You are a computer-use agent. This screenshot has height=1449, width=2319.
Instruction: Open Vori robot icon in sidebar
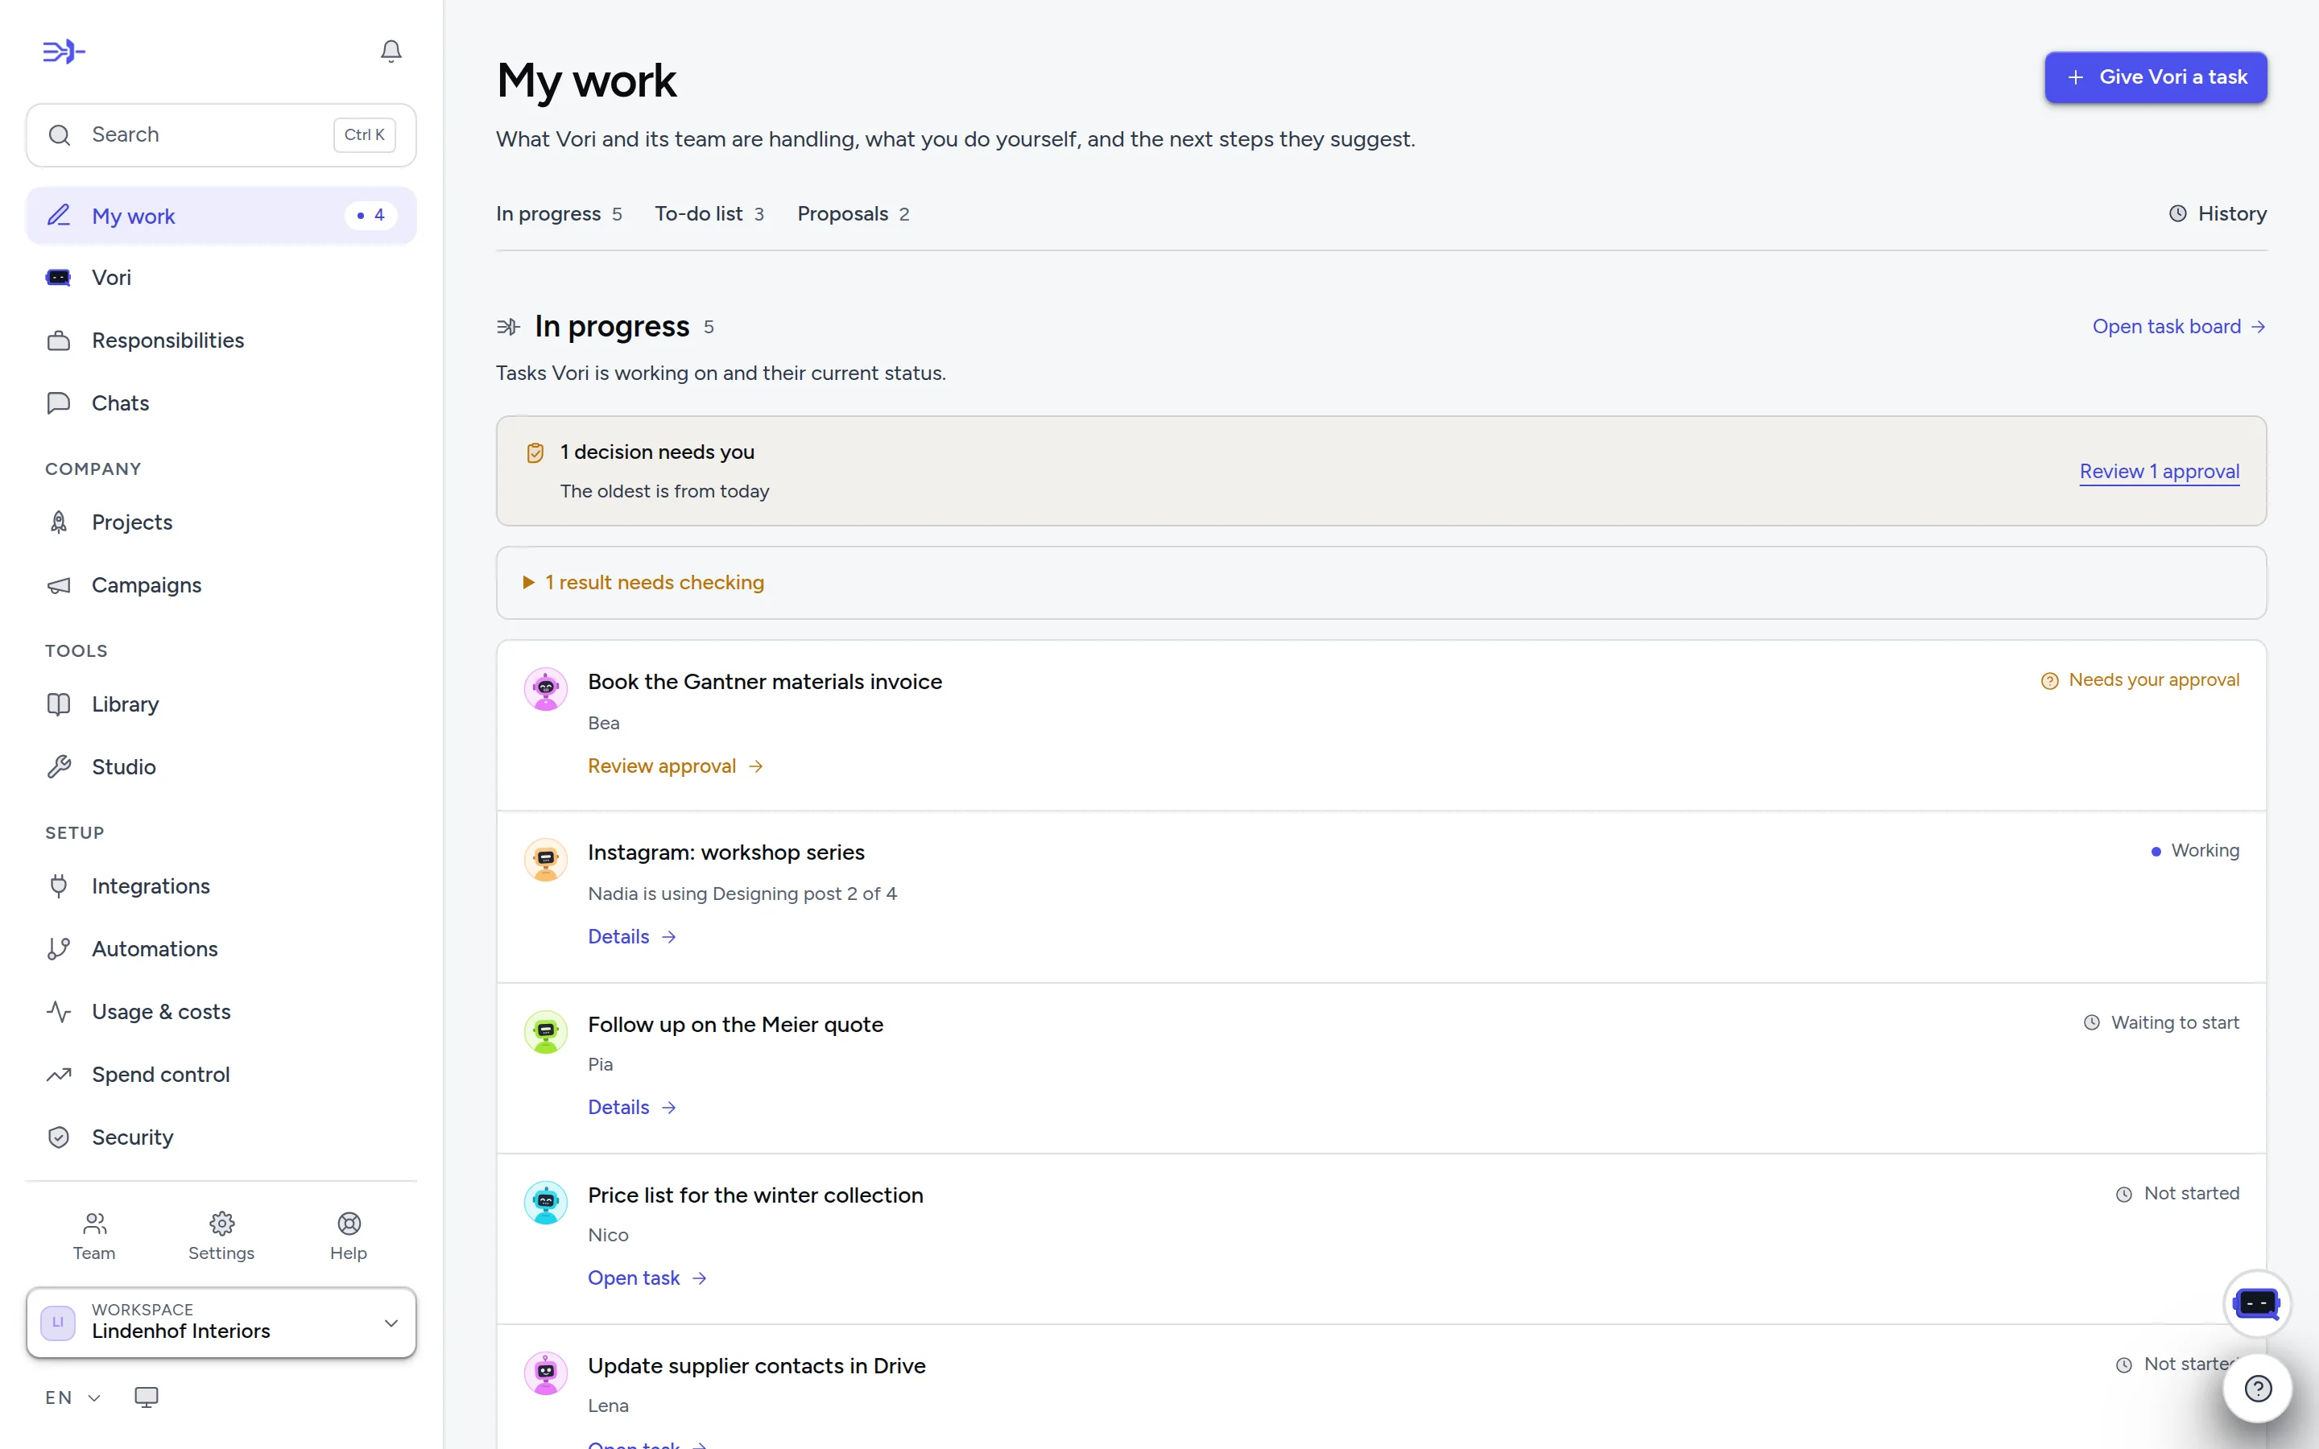pos(59,277)
